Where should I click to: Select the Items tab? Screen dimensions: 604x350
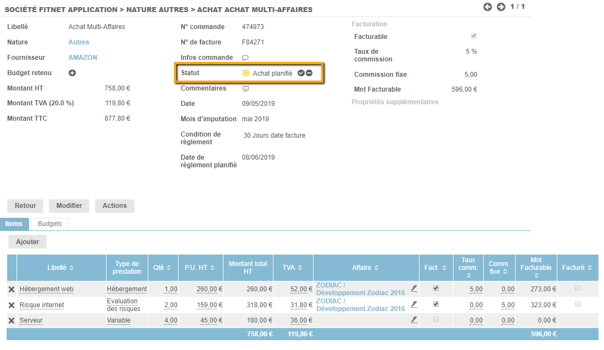click(x=14, y=224)
